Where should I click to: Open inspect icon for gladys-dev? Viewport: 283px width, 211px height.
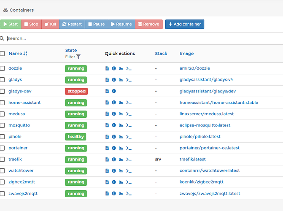[x=114, y=91]
